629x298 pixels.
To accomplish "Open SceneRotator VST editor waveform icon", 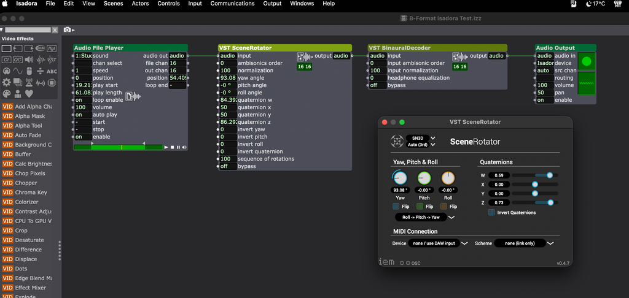I will point(305,56).
